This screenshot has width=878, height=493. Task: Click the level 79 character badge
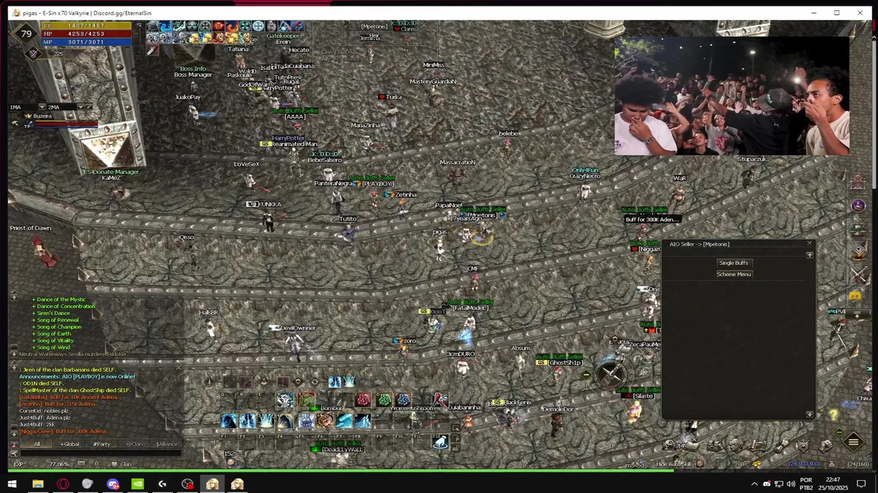coord(27,34)
